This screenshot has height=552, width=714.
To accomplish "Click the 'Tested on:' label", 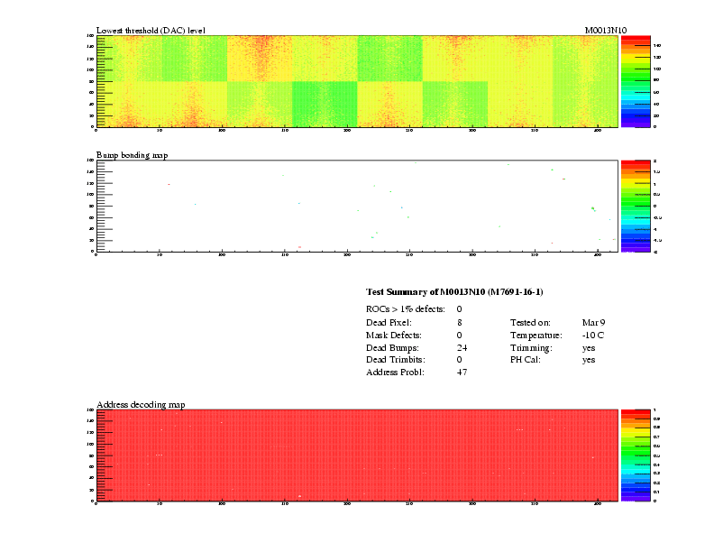I will pyautogui.click(x=530, y=323).
